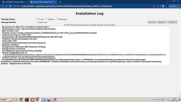
Task: Bookmark this page with the star icon
Action: 158,6
